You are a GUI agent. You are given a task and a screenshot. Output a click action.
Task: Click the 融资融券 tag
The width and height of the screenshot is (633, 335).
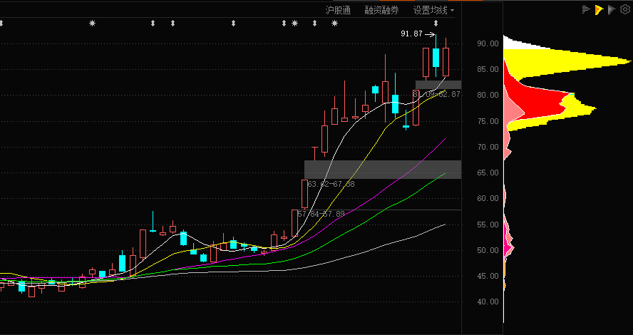(x=381, y=11)
